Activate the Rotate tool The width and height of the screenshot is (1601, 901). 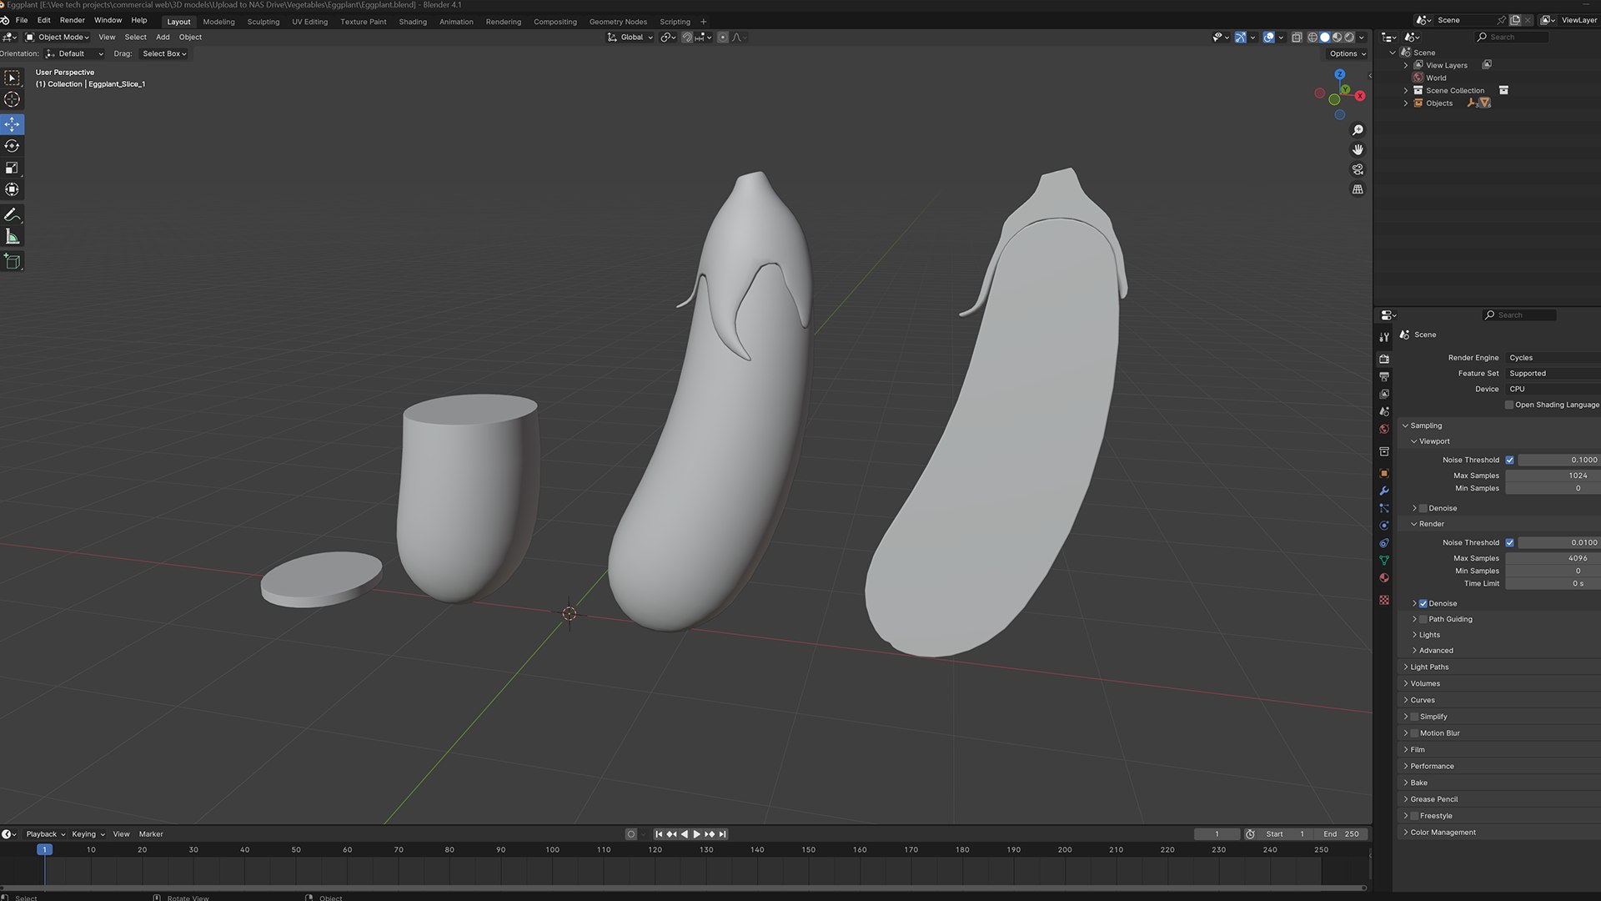pyautogui.click(x=13, y=146)
